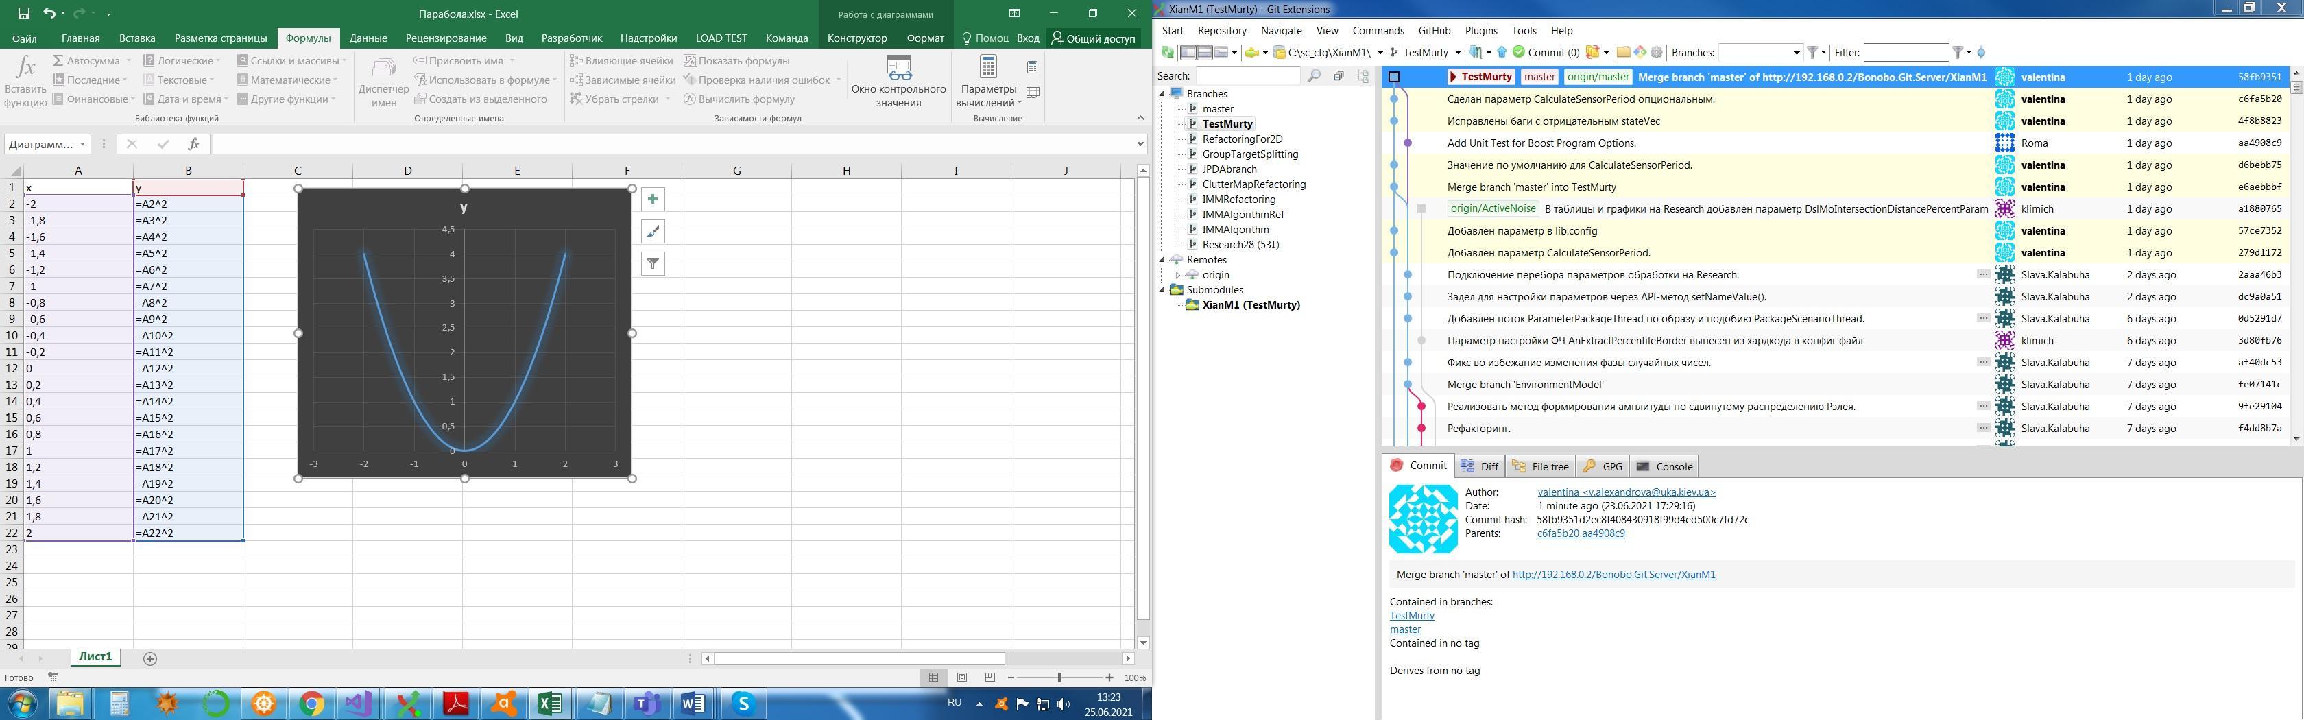Open the Данные ribbon tab in Excel

pos(368,38)
